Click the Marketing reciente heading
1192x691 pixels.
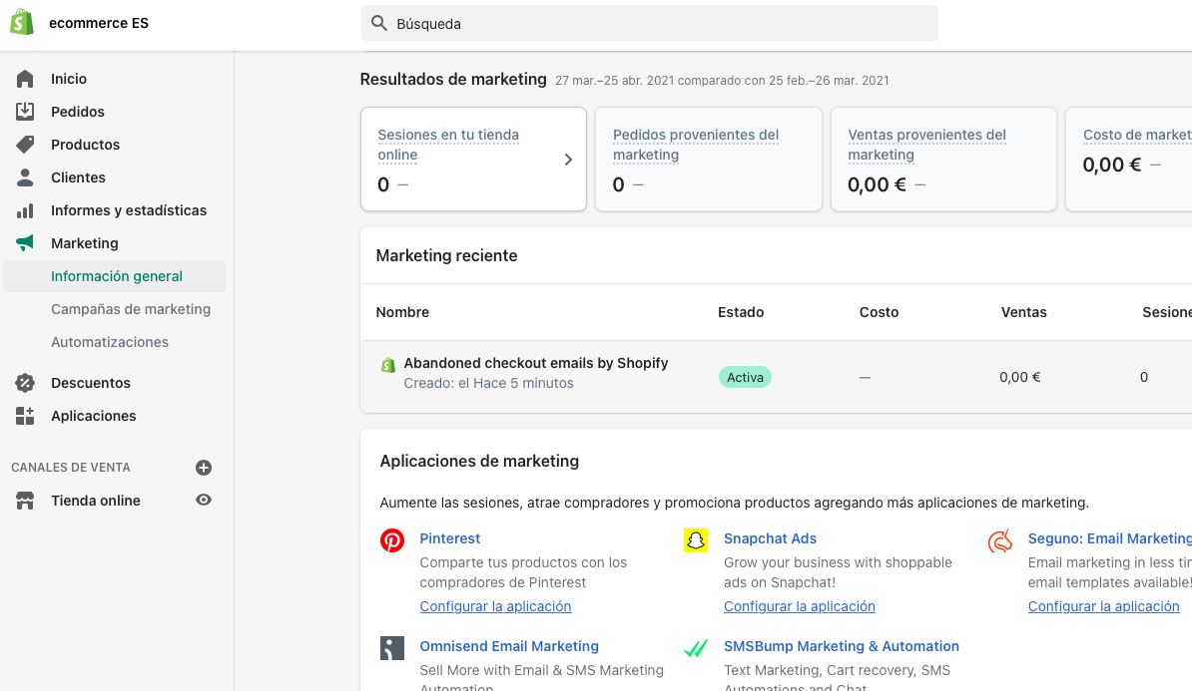pos(447,256)
